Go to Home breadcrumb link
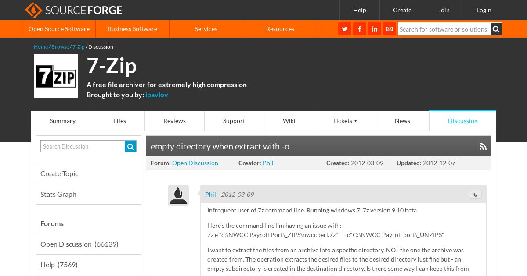 click(41, 47)
